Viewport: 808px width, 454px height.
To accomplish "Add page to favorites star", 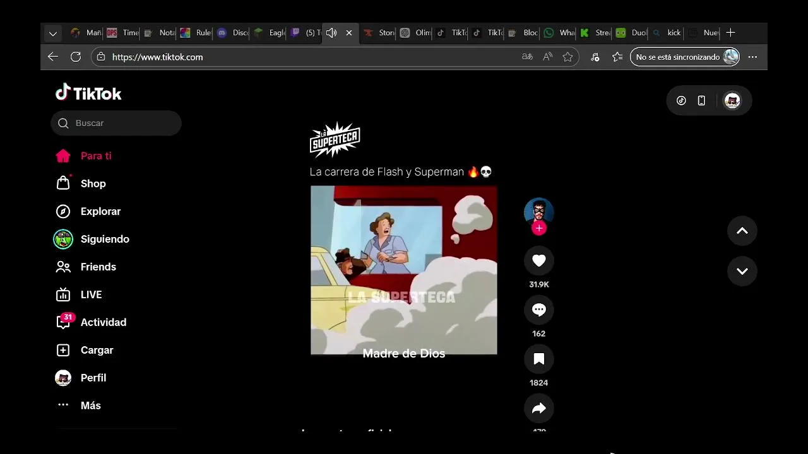I will (x=567, y=57).
